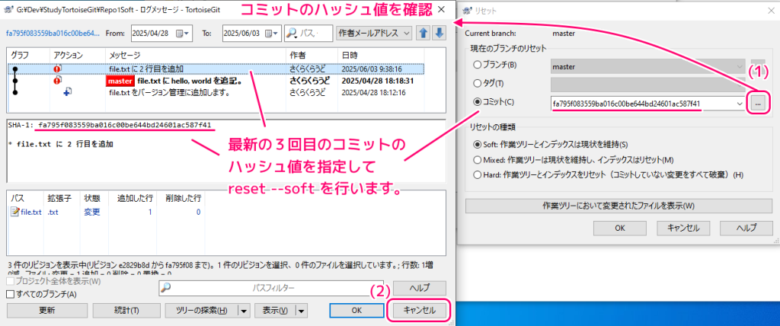Open the dropdown arrow next to 表示

302,310
